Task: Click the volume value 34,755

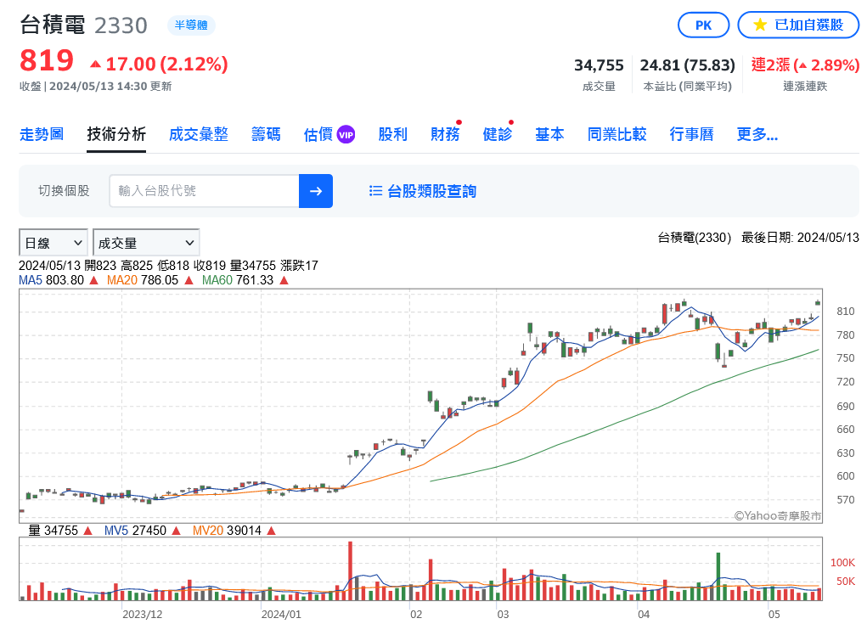Action: [599, 65]
